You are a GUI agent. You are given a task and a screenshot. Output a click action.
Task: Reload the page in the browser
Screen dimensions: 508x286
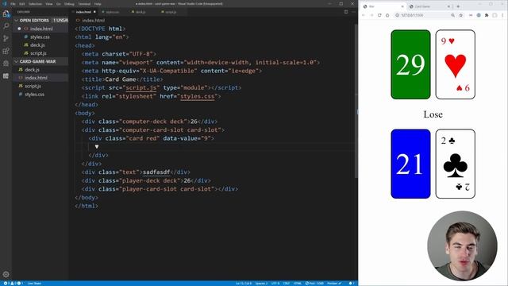(x=379, y=15)
